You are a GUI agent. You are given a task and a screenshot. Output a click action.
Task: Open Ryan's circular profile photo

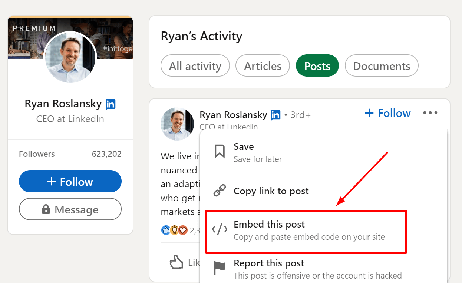[x=70, y=57]
